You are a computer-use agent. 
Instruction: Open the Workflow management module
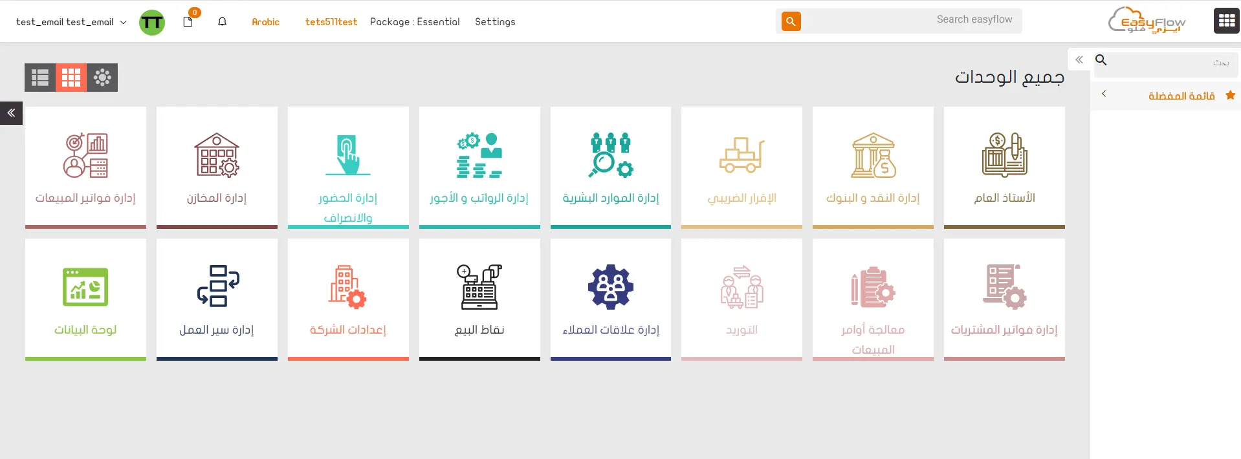[217, 299]
